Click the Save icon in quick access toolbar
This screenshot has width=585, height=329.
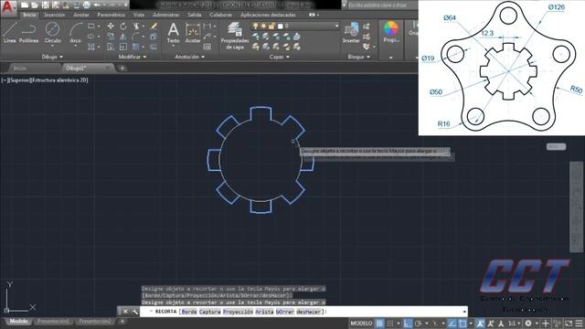tap(45, 5)
